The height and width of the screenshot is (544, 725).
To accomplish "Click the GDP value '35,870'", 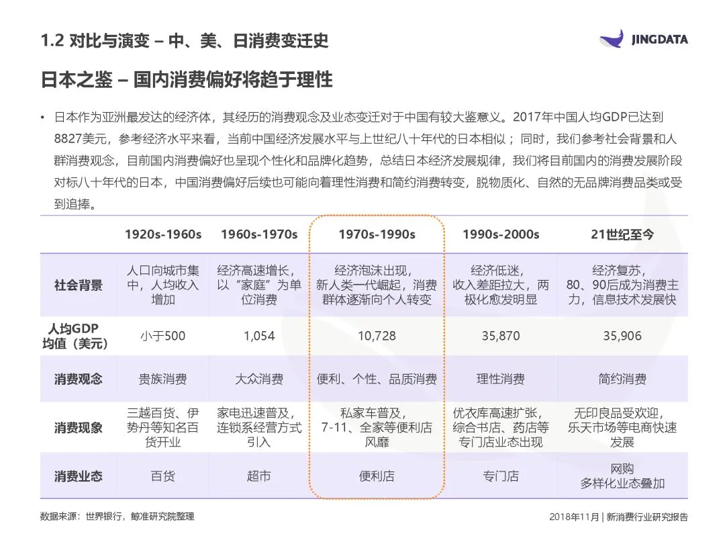I will pyautogui.click(x=501, y=336).
